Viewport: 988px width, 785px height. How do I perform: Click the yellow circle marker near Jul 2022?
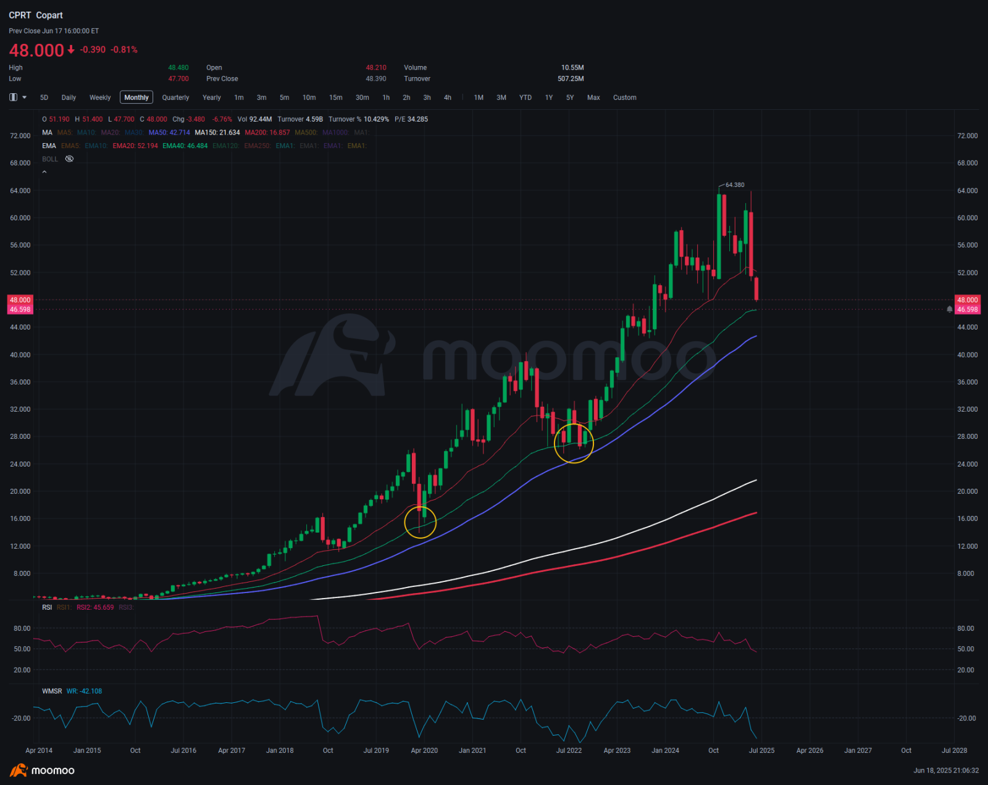(574, 443)
